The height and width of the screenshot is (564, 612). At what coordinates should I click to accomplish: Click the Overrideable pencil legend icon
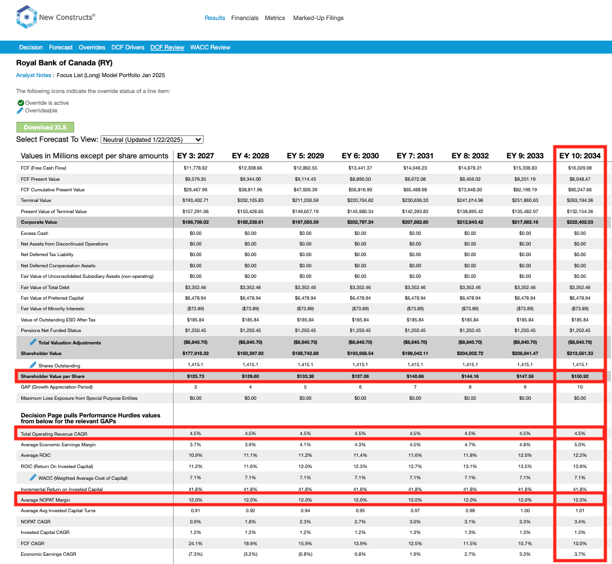20,111
